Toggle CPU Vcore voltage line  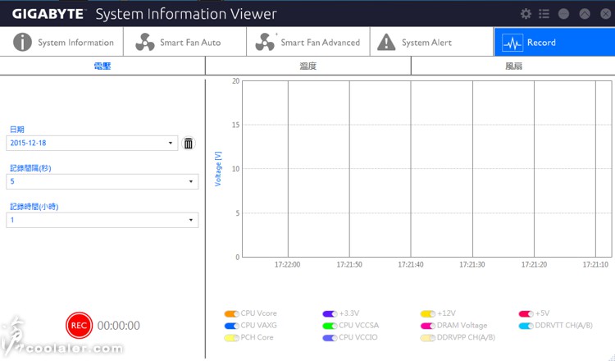tap(231, 313)
